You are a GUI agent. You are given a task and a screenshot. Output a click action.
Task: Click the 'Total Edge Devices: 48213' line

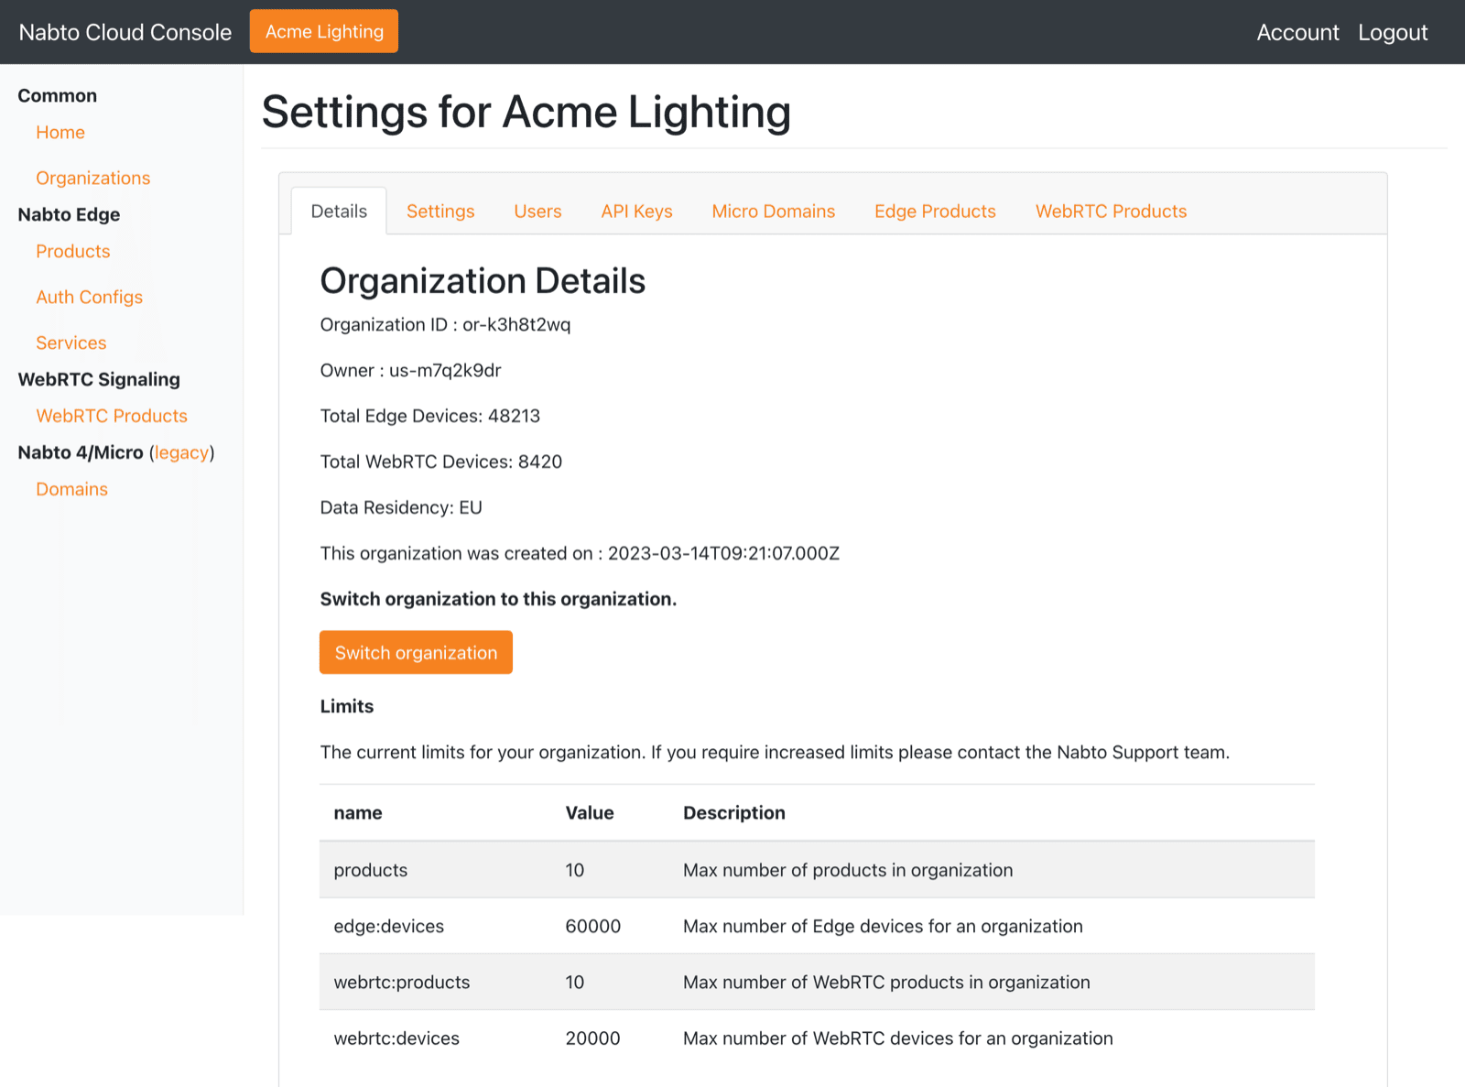tap(430, 416)
